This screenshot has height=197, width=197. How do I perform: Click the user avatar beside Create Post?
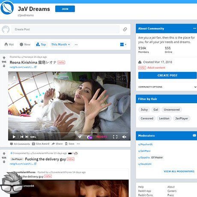[6, 30]
